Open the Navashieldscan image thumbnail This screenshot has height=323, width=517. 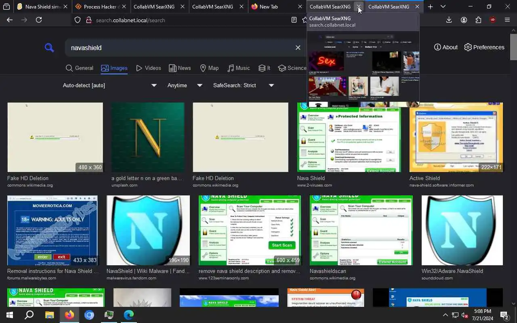(361, 230)
